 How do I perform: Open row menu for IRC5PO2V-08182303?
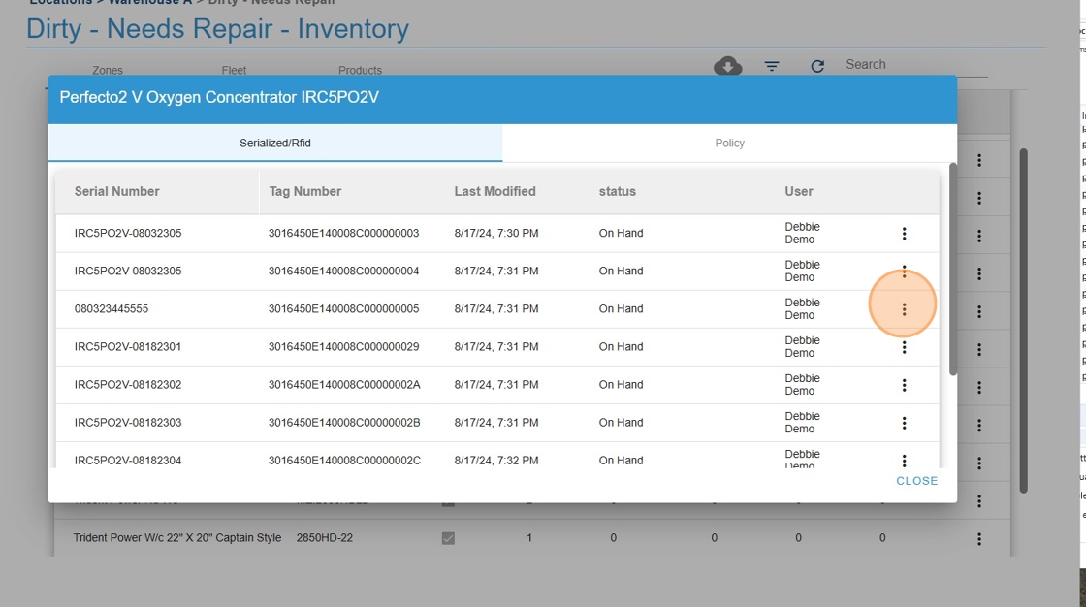click(904, 423)
